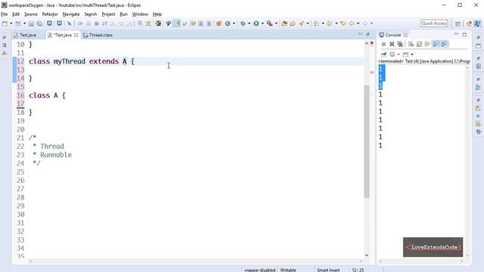
Task: Toggle Scroll Lock in Console
Action: 419,44
